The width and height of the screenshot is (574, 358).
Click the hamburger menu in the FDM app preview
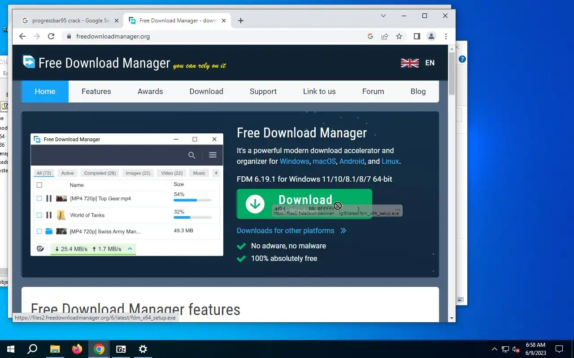(213, 155)
